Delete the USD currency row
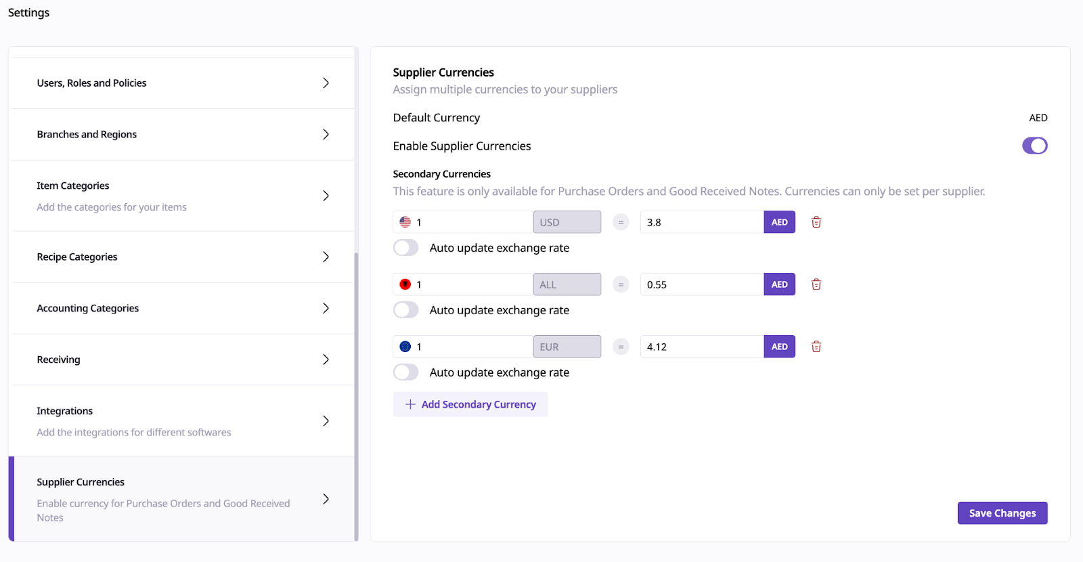 point(816,222)
